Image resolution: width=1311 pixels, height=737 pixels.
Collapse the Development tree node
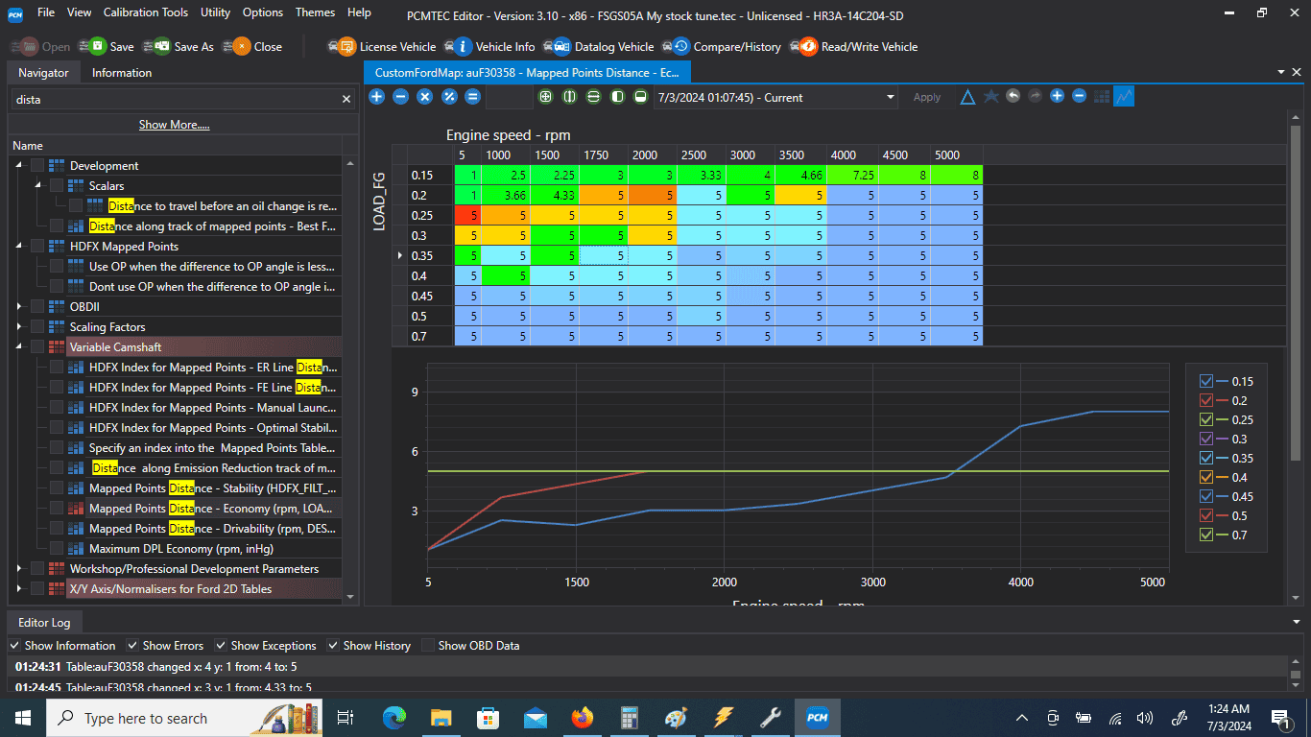click(x=19, y=166)
